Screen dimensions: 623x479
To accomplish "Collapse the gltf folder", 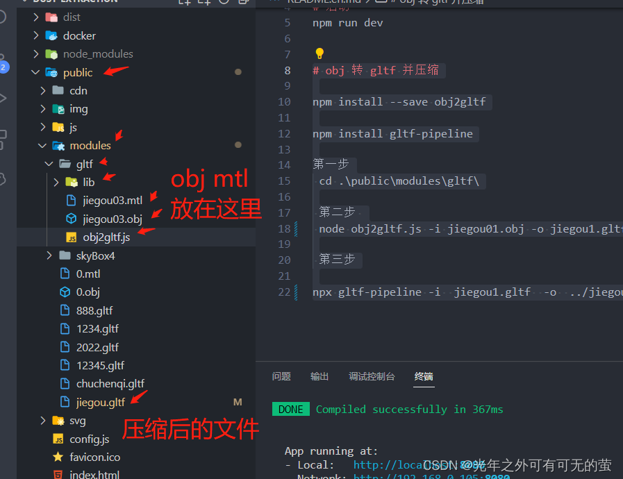I will pos(49,164).
